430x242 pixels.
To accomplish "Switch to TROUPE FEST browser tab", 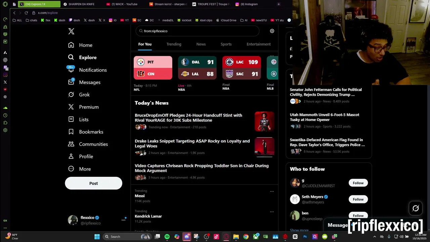I will (211, 4).
